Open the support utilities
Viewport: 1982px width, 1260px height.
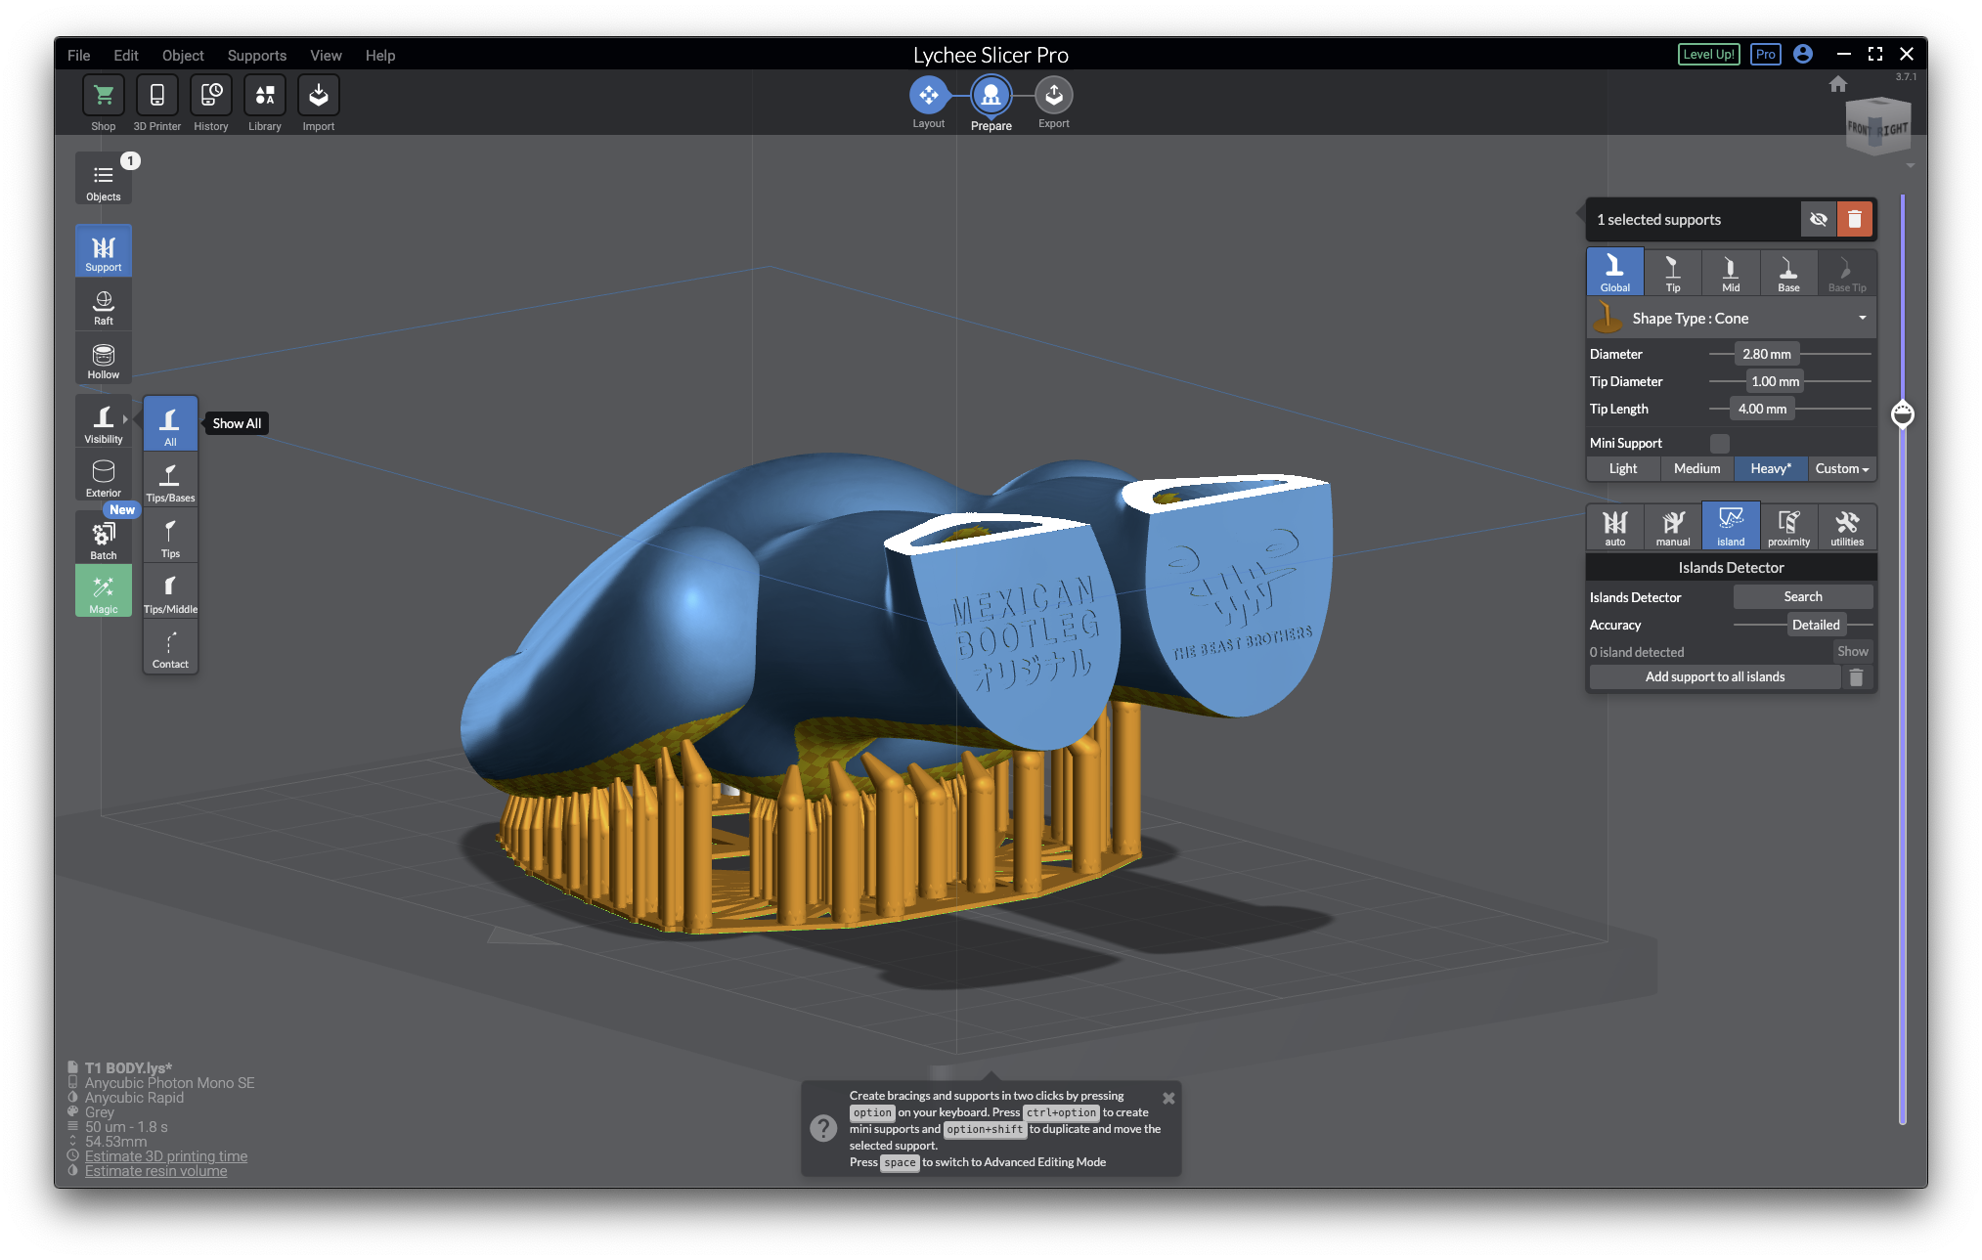(1846, 527)
